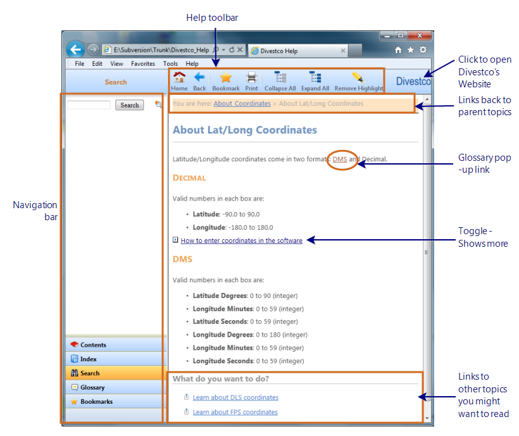The height and width of the screenshot is (436, 519).
Task: Open the Favorites menu
Action: point(142,64)
